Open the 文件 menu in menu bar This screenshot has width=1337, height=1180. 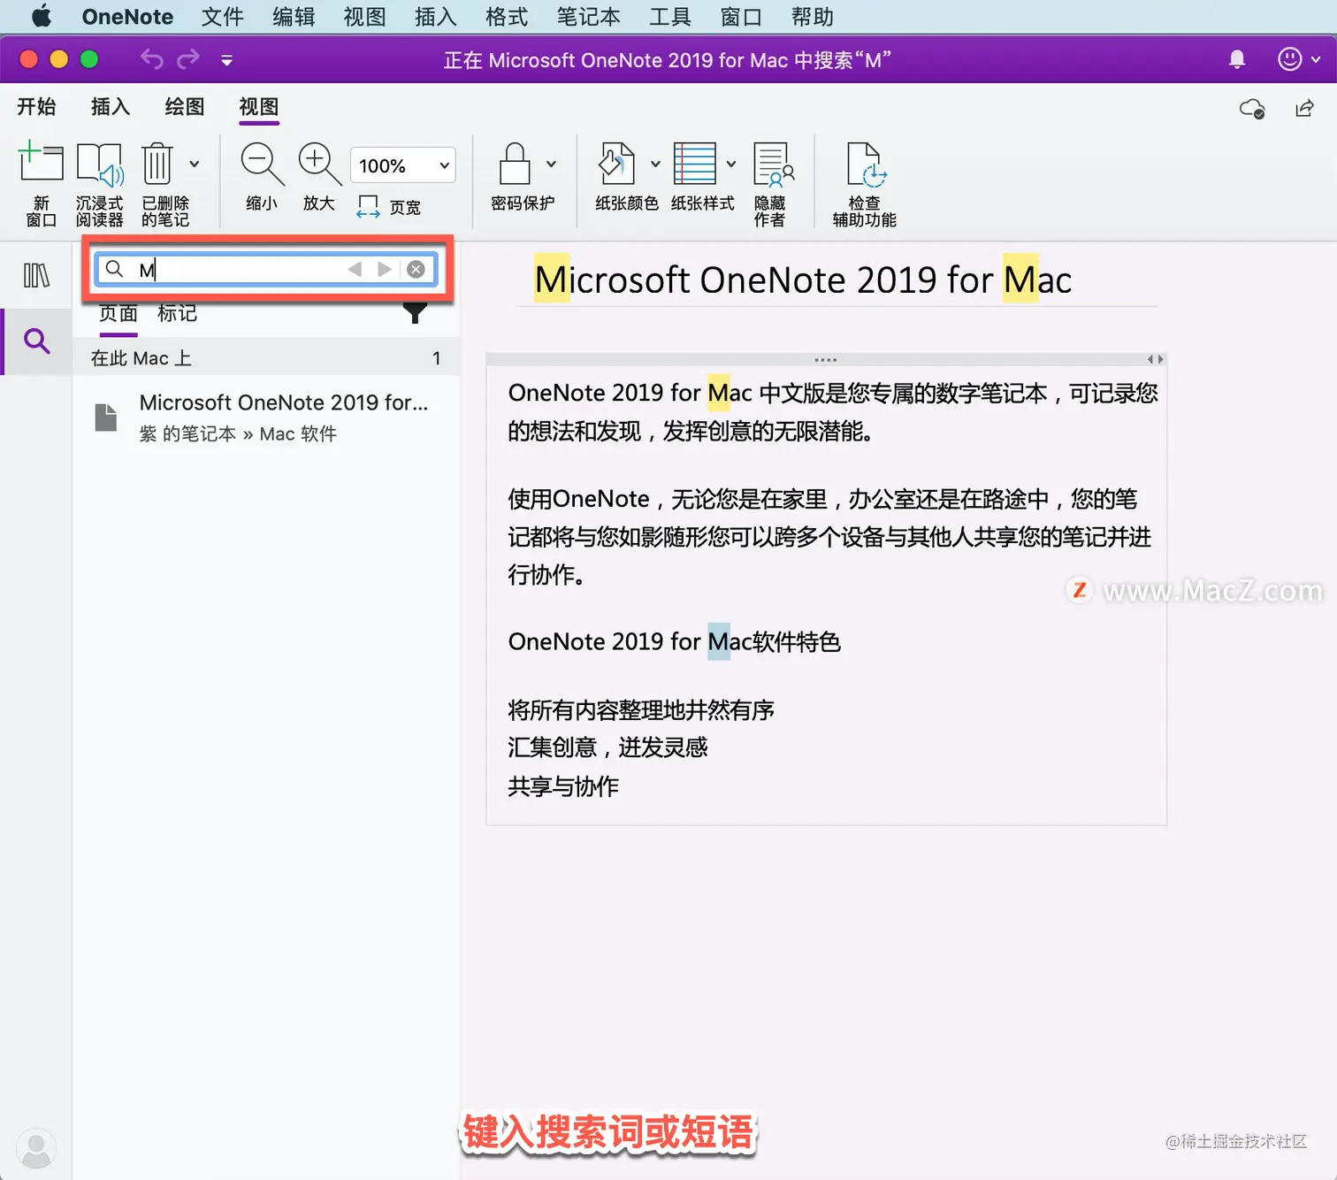coord(223,16)
